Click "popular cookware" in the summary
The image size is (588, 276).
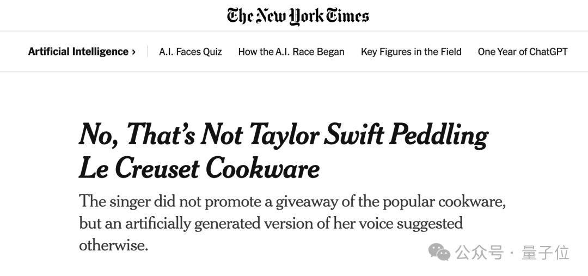click(444, 201)
